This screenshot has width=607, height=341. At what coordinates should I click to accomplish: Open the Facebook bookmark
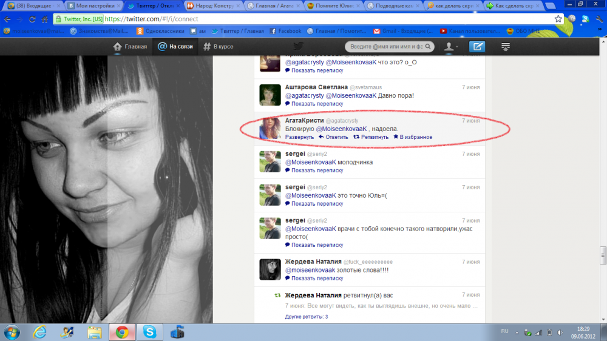pyautogui.click(x=285, y=31)
